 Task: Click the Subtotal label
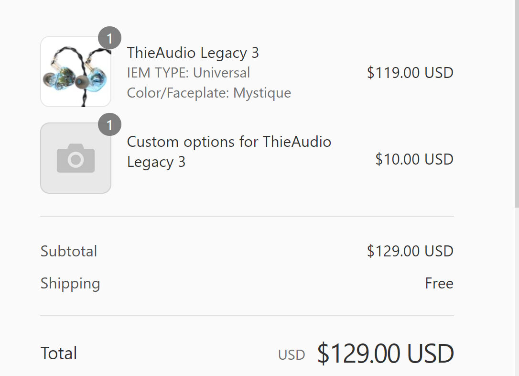click(x=69, y=251)
